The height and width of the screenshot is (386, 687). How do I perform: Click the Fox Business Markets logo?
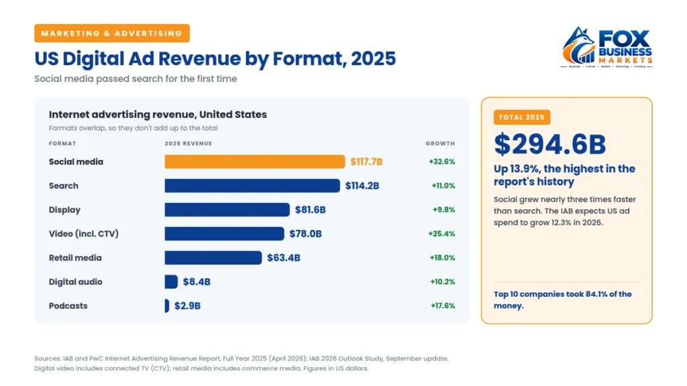[606, 48]
